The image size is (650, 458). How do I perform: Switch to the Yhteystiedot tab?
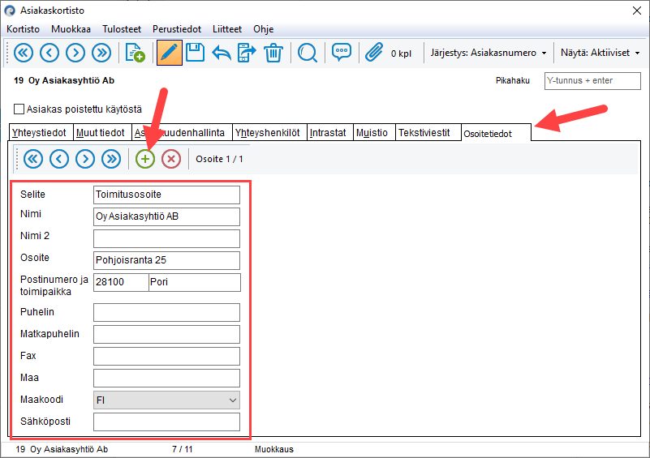tap(41, 132)
